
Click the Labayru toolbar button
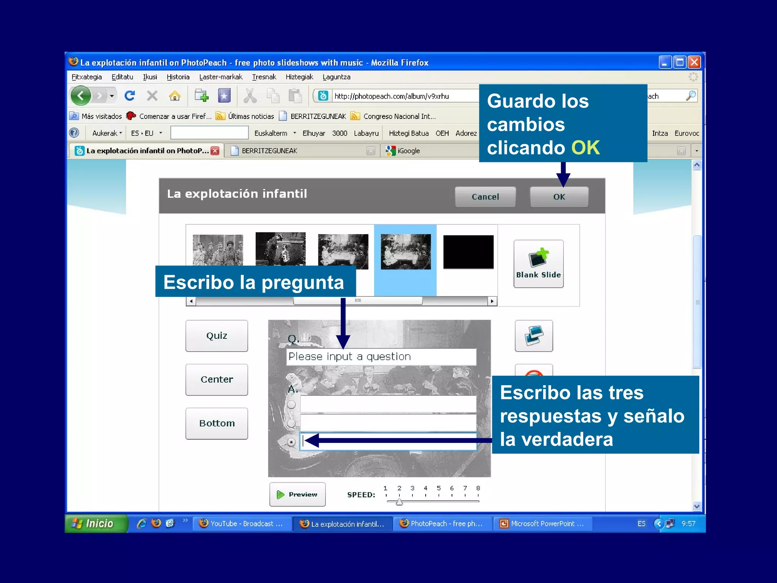pos(366,133)
